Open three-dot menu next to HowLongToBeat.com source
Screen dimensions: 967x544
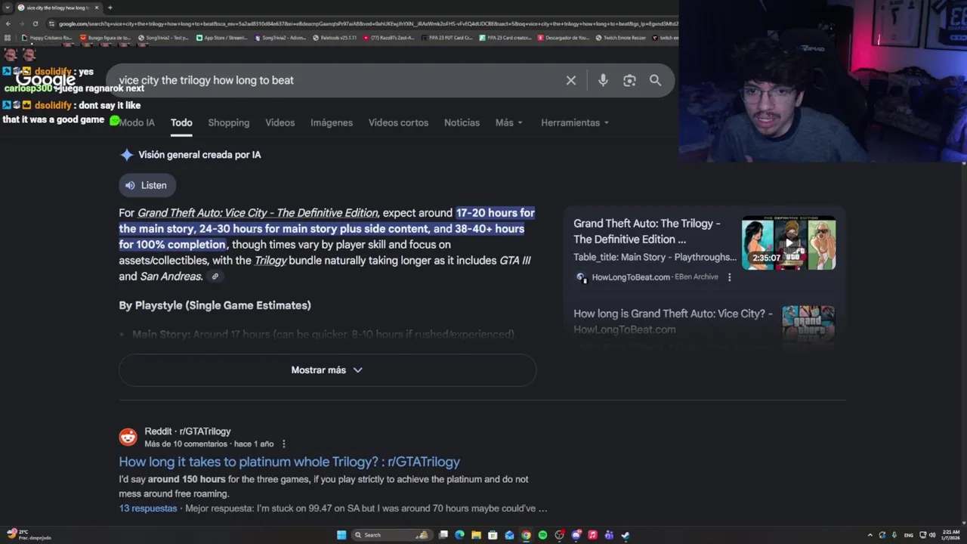729,277
